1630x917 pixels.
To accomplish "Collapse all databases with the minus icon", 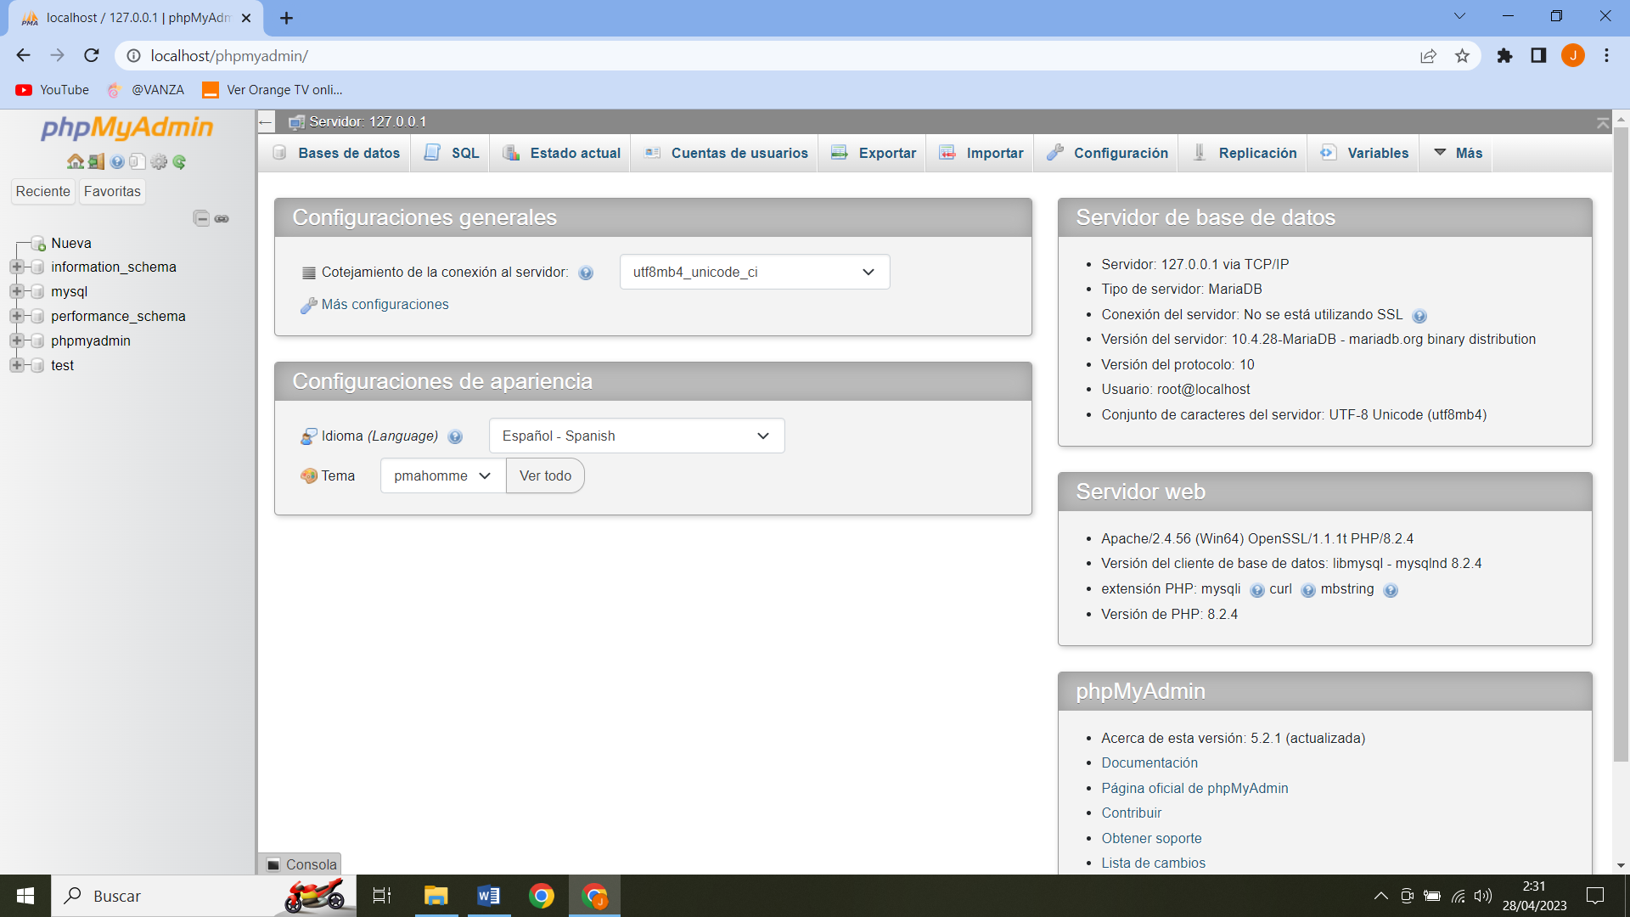I will click(201, 218).
